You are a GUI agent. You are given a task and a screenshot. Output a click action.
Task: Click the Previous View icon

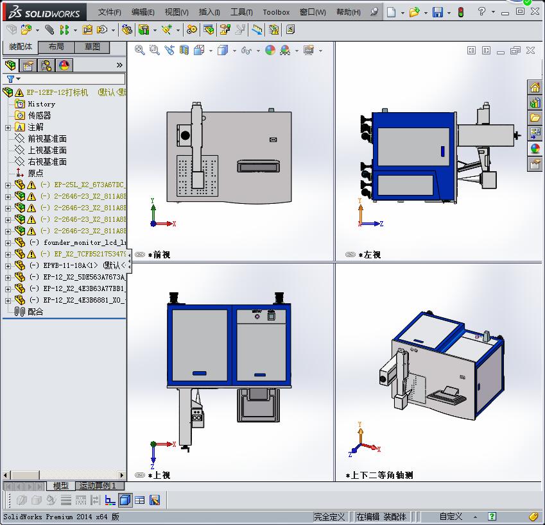[169, 51]
